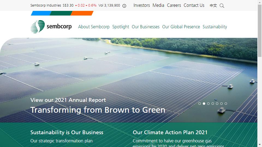Open Contact Us page
This screenshot has height=147, width=262.
[x=194, y=5]
